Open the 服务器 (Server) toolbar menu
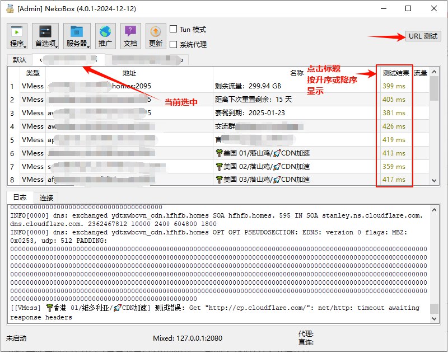Viewport: 448px width, 353px height. (x=77, y=36)
